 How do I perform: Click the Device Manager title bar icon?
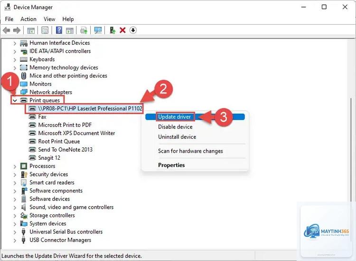8,7
